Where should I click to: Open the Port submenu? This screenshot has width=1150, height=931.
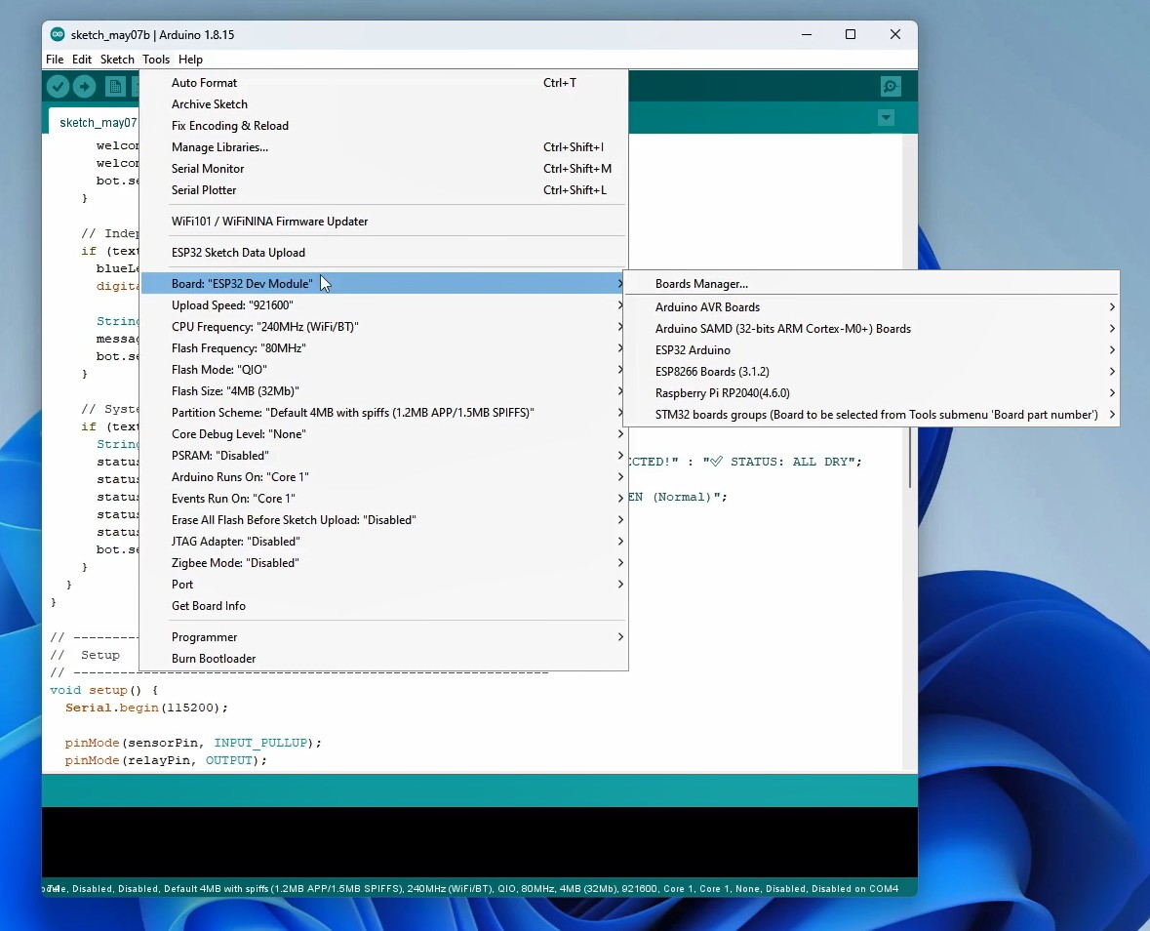pos(383,584)
